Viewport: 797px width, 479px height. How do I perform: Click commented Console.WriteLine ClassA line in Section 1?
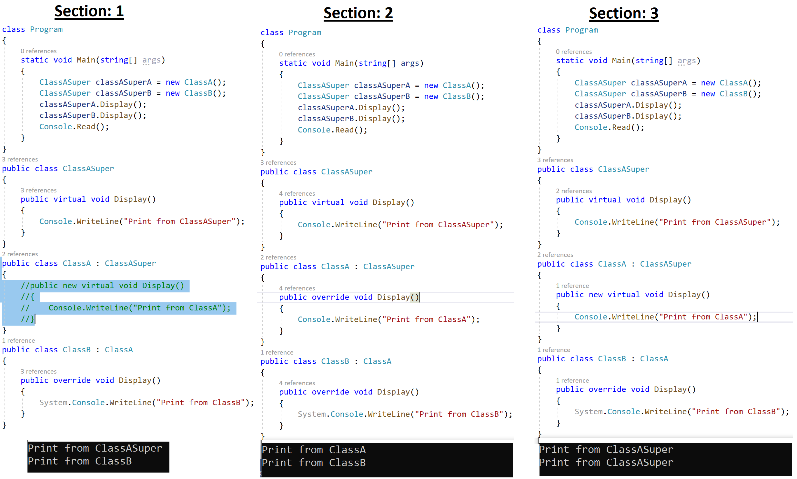pos(126,308)
